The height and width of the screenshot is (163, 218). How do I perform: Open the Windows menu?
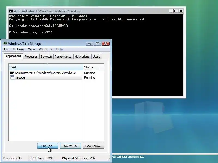(45, 49)
